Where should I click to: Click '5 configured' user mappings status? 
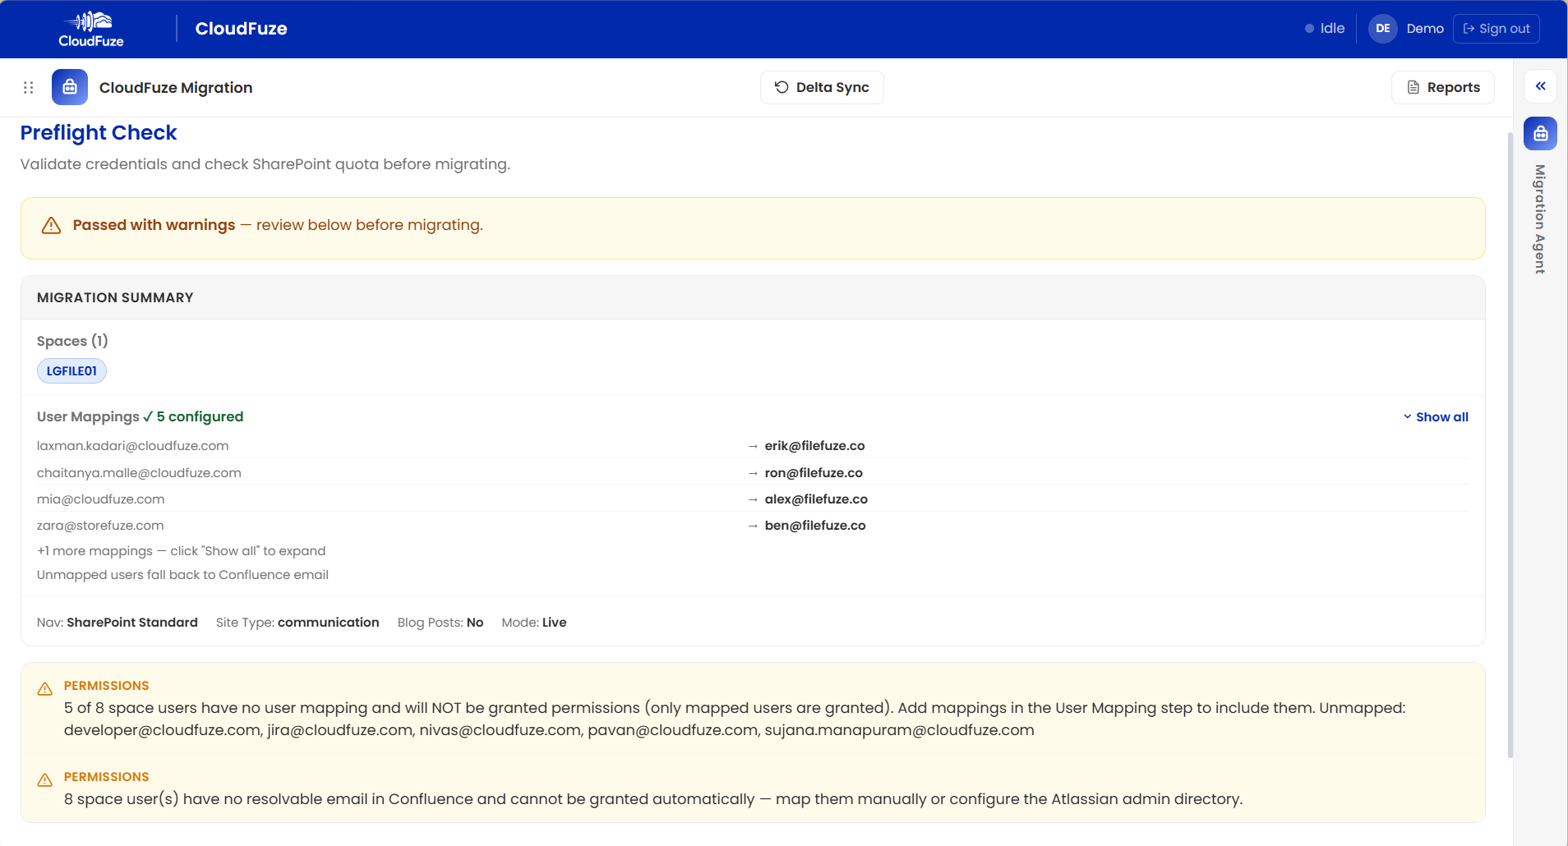click(x=193, y=417)
